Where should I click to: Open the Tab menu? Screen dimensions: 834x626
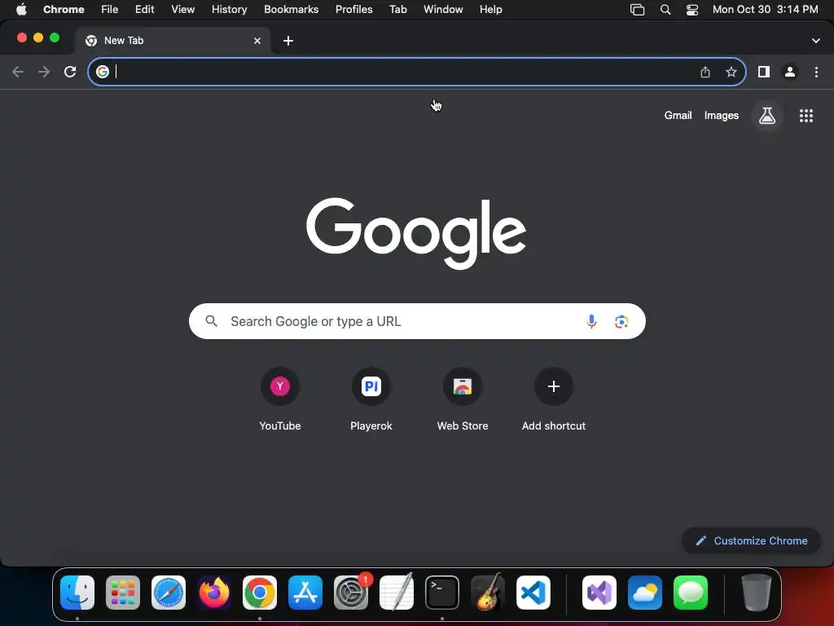click(397, 10)
